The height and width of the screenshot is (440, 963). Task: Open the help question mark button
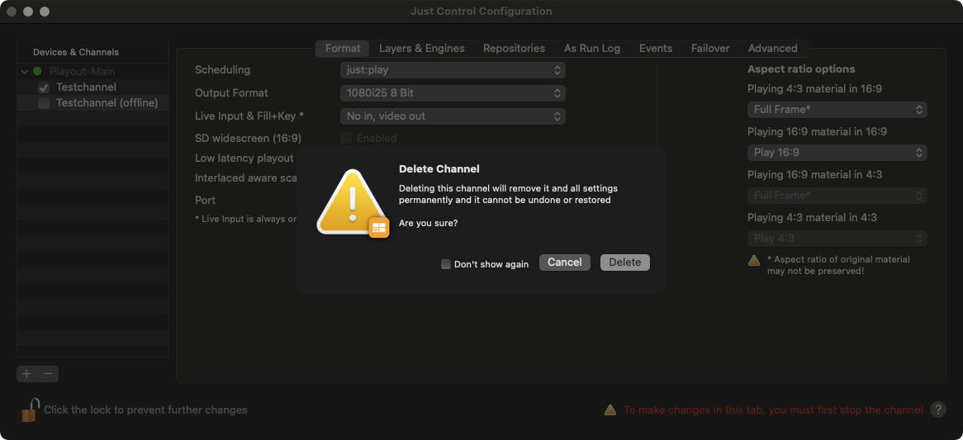938,410
